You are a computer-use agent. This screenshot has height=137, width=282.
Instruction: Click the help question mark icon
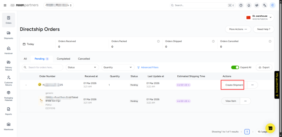coord(241,5)
